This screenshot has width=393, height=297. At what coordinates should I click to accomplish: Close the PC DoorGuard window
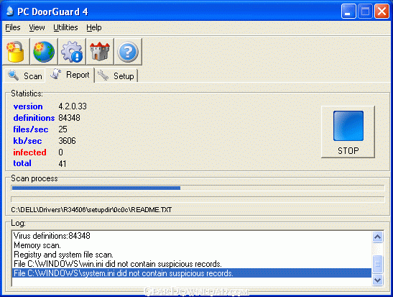pos(382,11)
